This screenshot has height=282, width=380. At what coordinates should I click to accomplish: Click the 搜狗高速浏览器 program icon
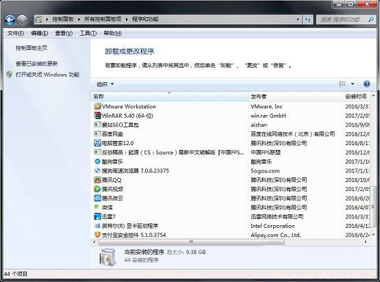pos(97,170)
